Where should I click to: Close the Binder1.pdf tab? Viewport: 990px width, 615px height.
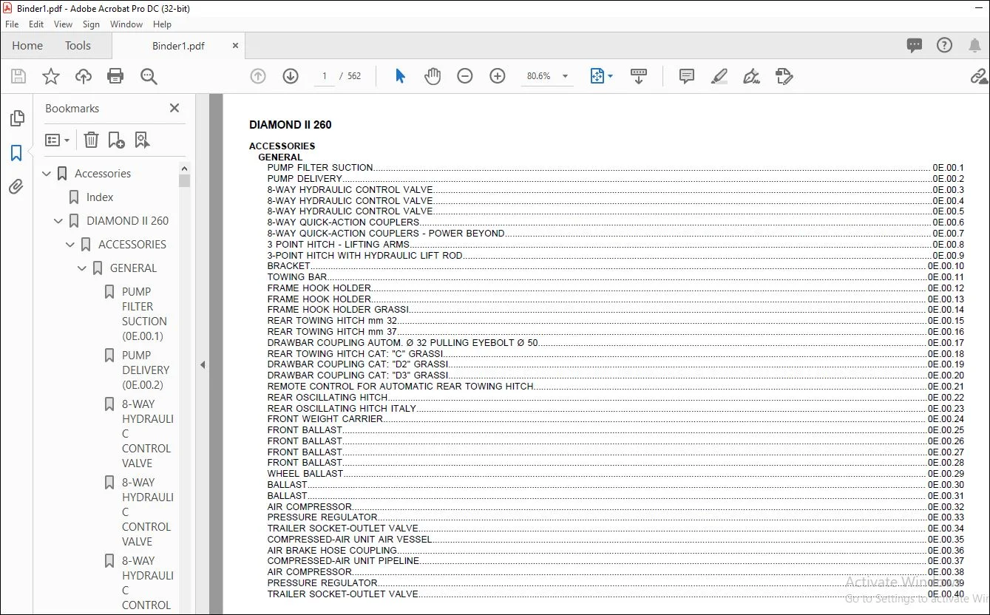coord(235,45)
